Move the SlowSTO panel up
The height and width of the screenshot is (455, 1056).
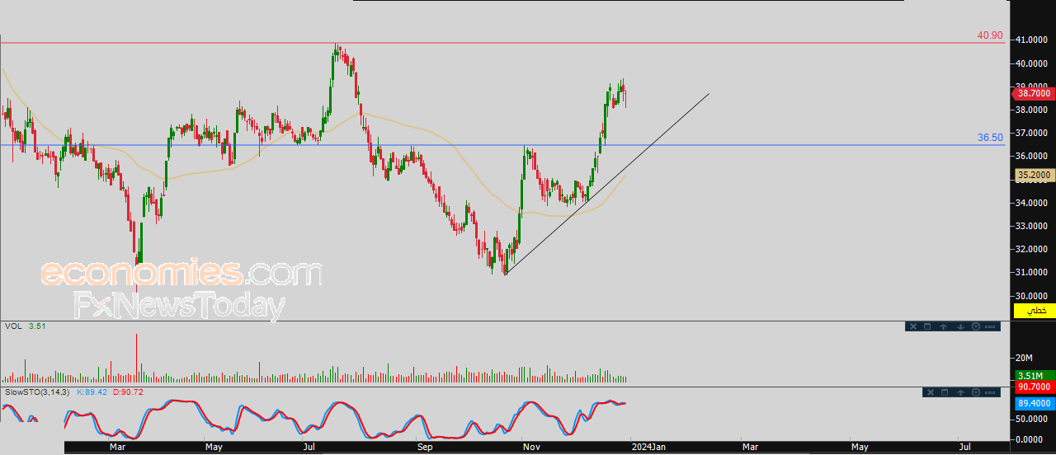(960, 392)
